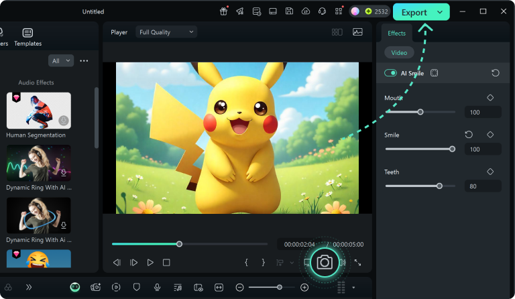Click the green AI face icon in timeline toolbar

75,288
